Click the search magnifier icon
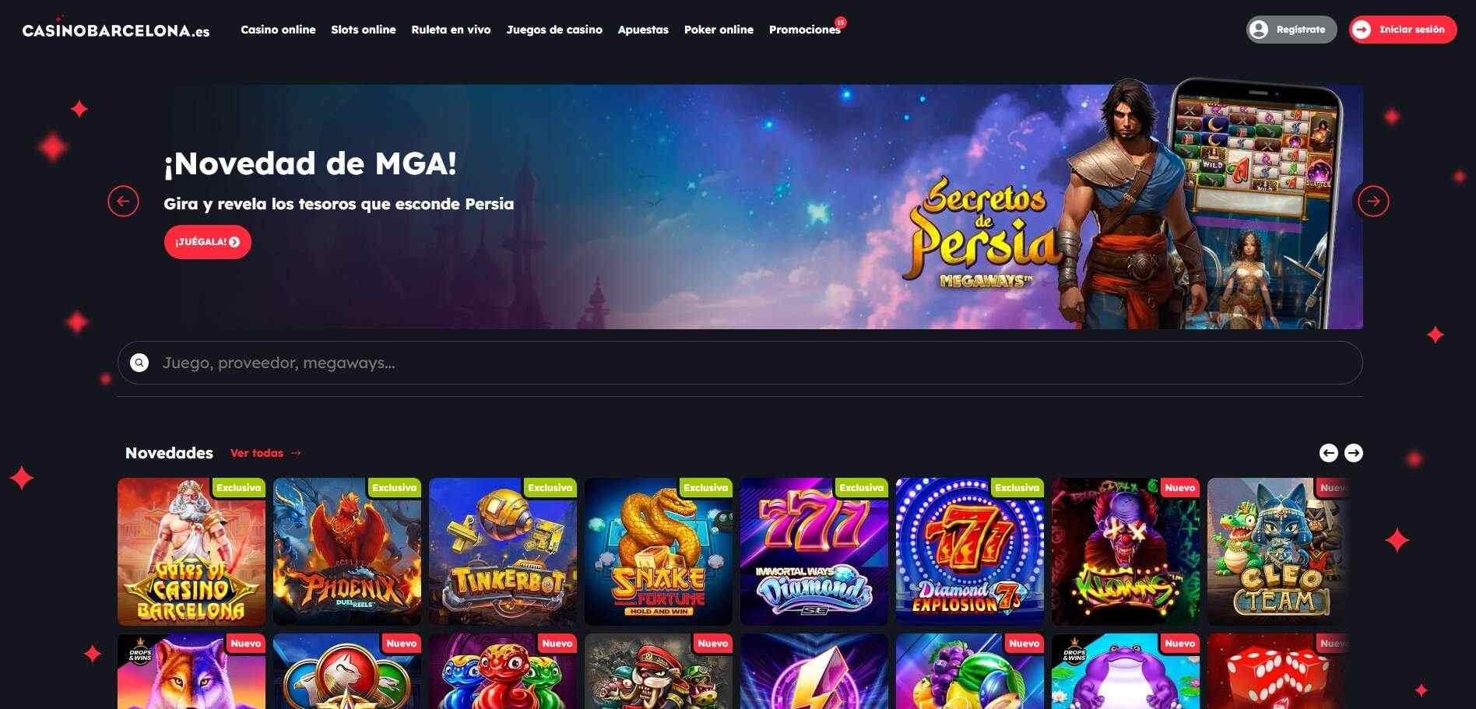Image resolution: width=1476 pixels, height=709 pixels. click(x=139, y=363)
